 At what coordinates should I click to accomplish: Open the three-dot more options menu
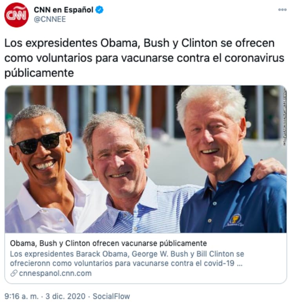pyautogui.click(x=282, y=10)
